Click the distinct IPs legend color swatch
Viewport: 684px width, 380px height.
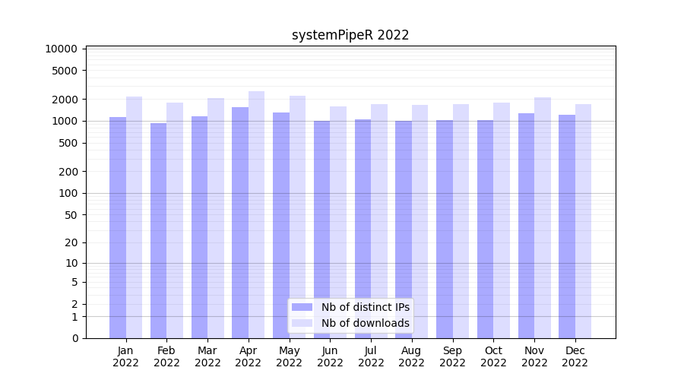click(x=302, y=307)
